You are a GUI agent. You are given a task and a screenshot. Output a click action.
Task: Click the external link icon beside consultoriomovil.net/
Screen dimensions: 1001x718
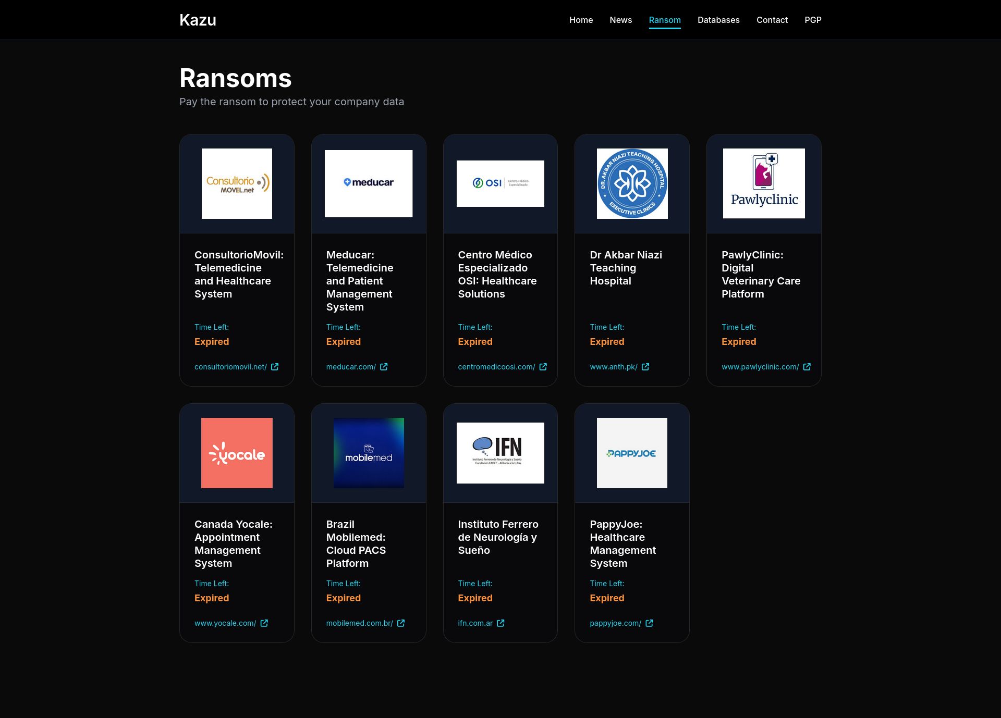coord(275,367)
